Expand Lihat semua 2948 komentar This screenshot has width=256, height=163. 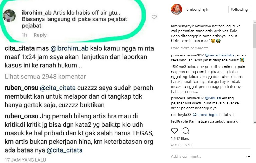coord(45,77)
